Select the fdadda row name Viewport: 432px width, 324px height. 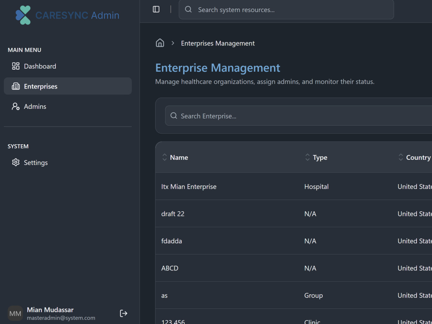pyautogui.click(x=172, y=241)
